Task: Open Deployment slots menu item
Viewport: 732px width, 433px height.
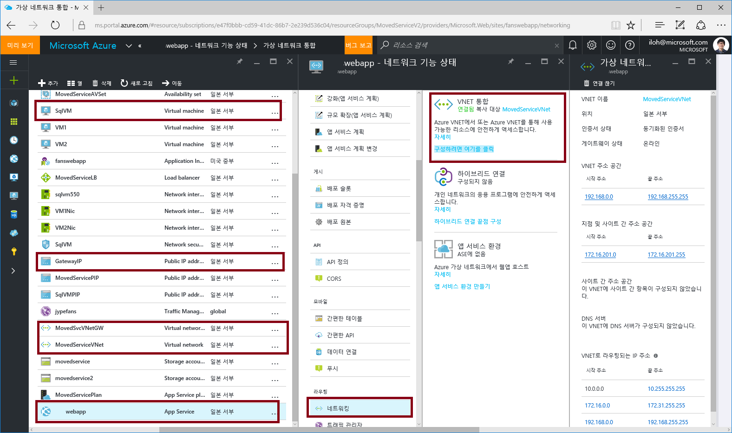Action: tap(360, 188)
